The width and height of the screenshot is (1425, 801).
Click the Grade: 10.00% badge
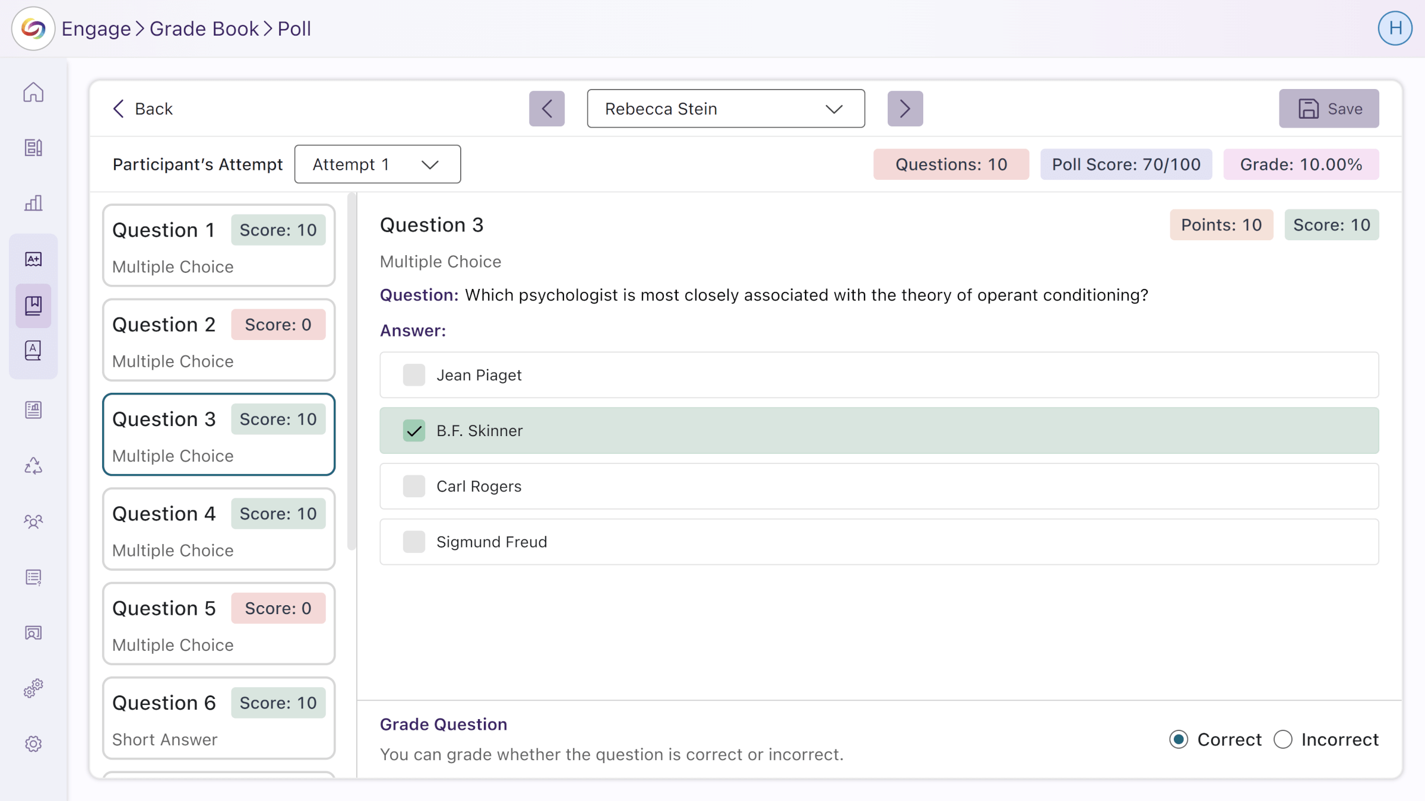click(1301, 164)
